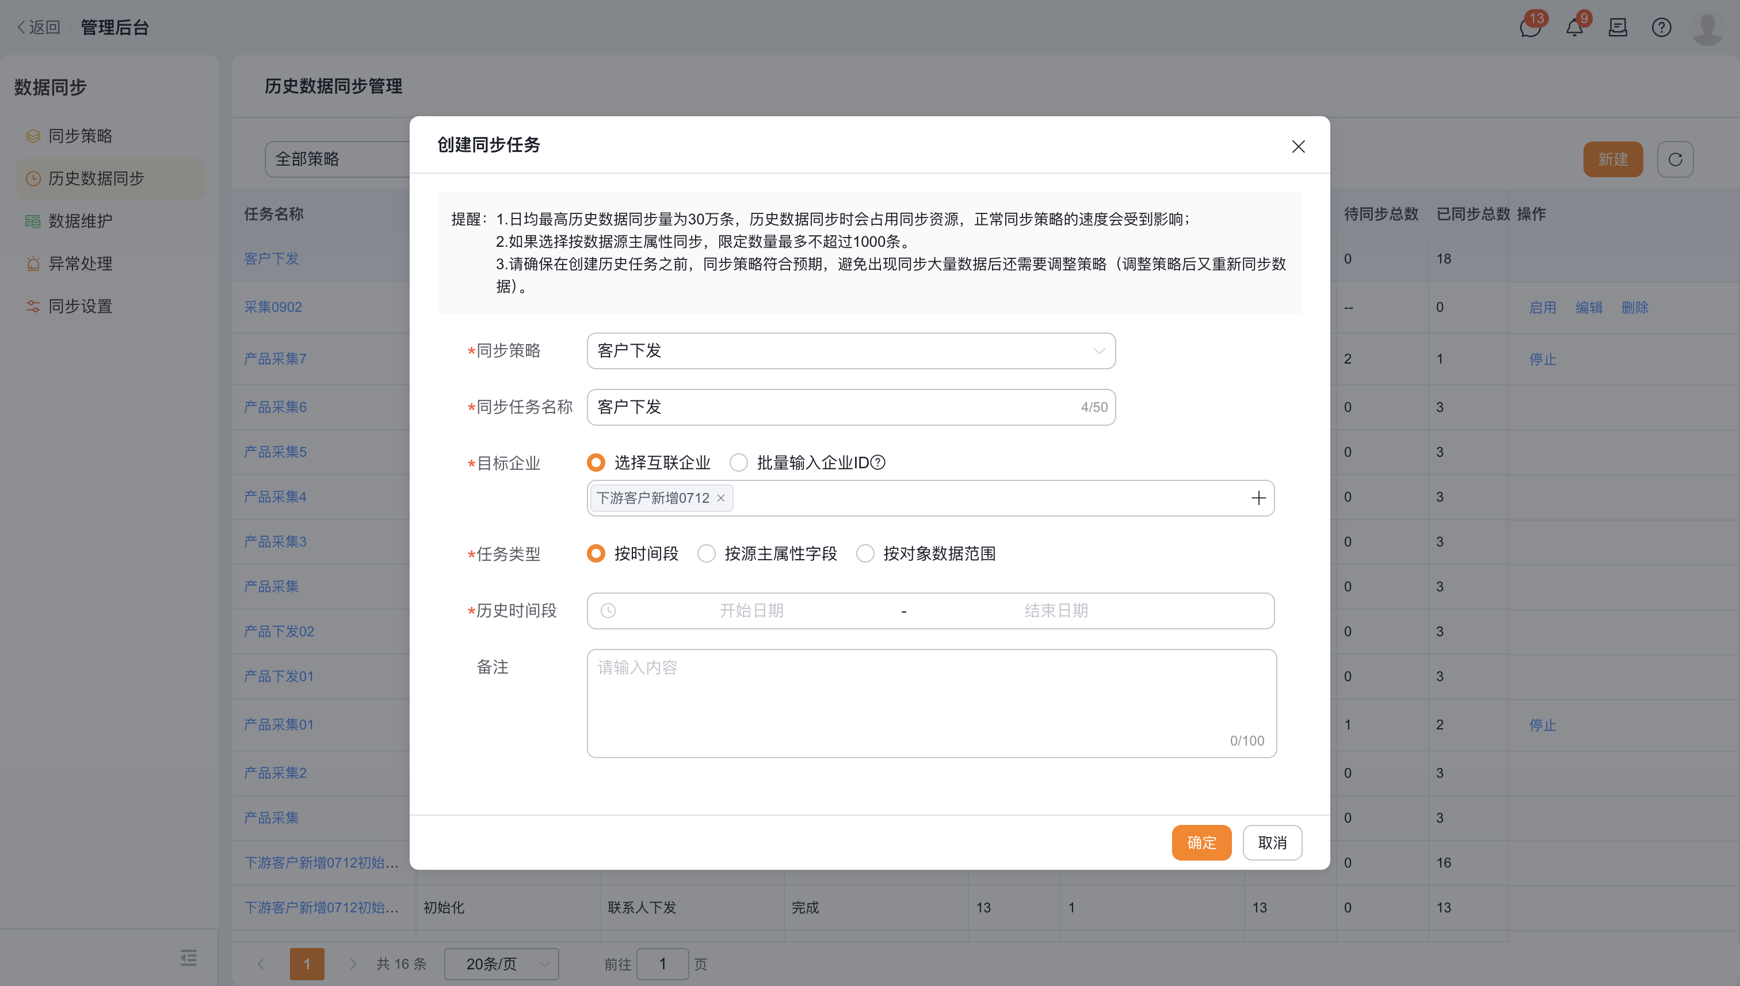The image size is (1740, 986).
Task: Open the 产品采集5 task link
Action: pos(275,452)
